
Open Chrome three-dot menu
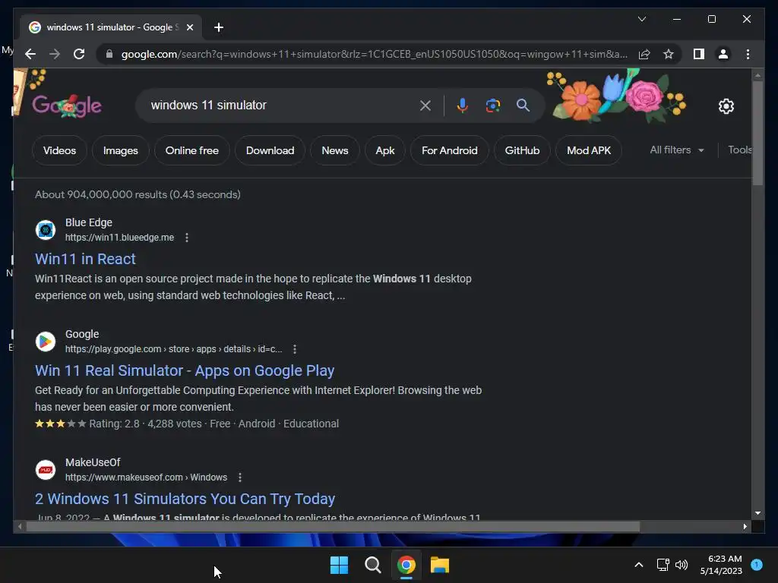(x=748, y=54)
